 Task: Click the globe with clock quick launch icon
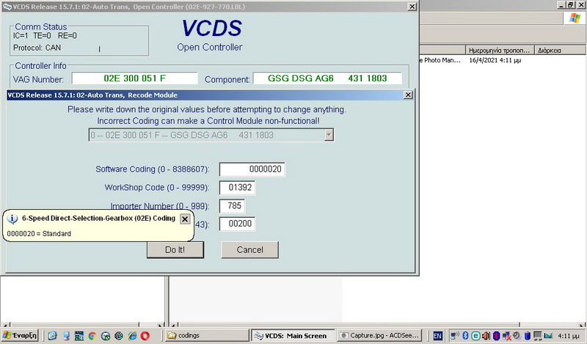point(106,336)
